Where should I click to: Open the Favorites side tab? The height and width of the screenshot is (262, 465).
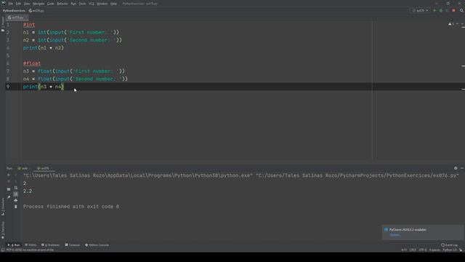(3, 230)
